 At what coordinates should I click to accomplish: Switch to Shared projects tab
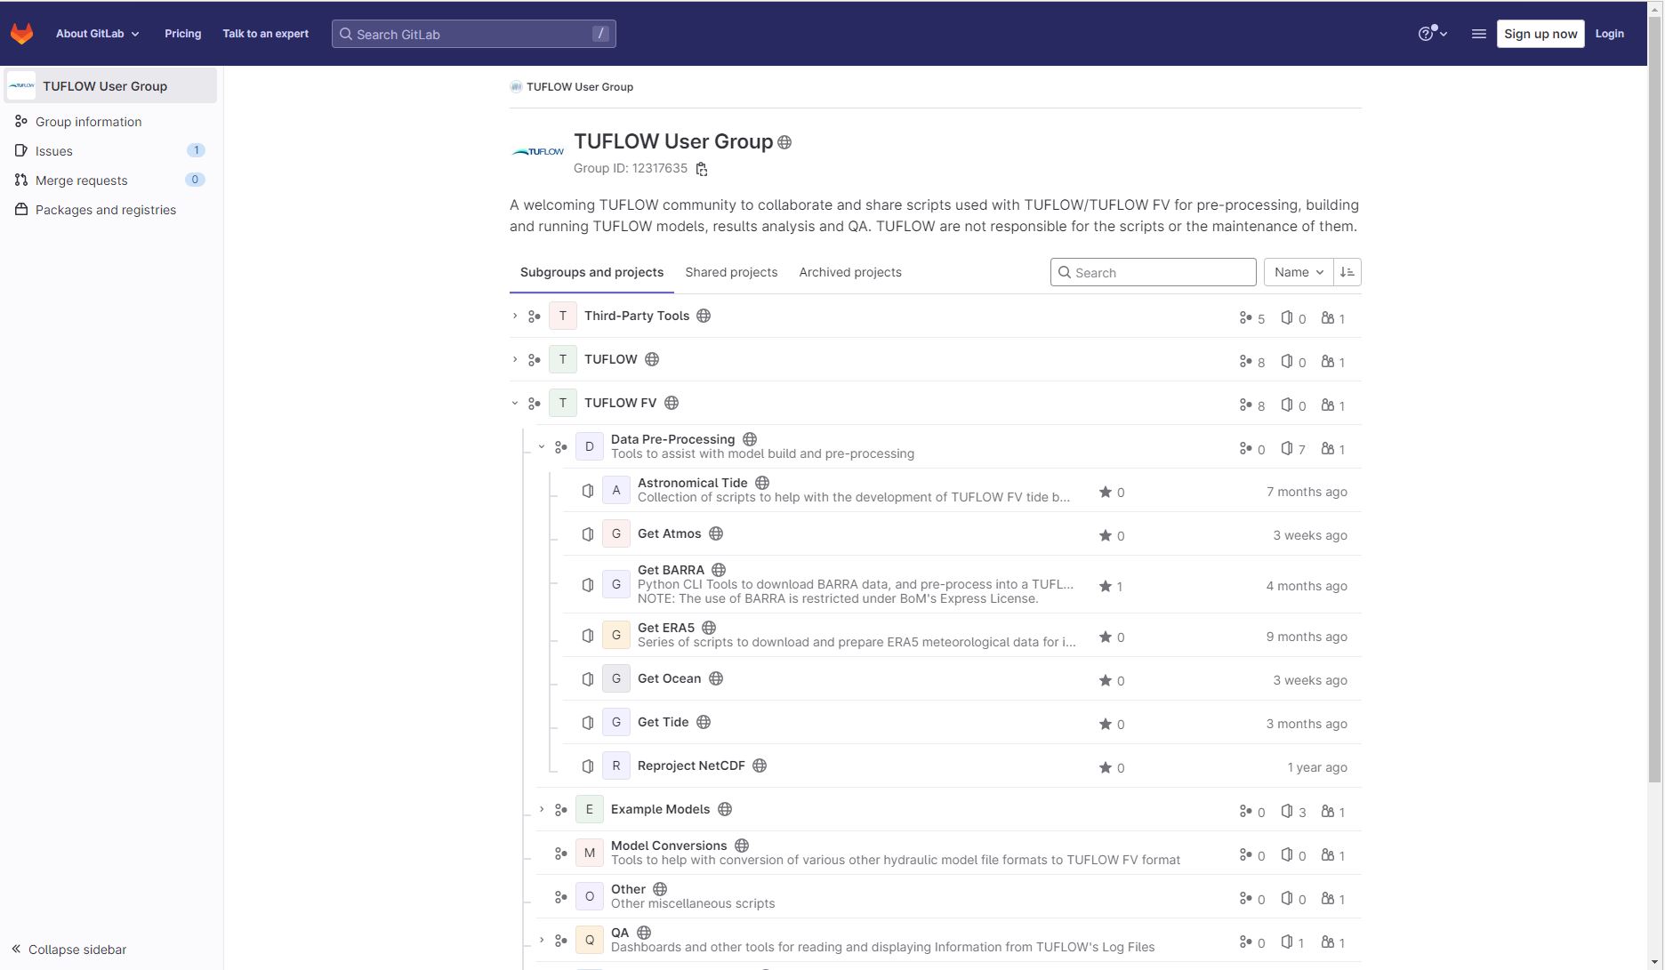731,272
